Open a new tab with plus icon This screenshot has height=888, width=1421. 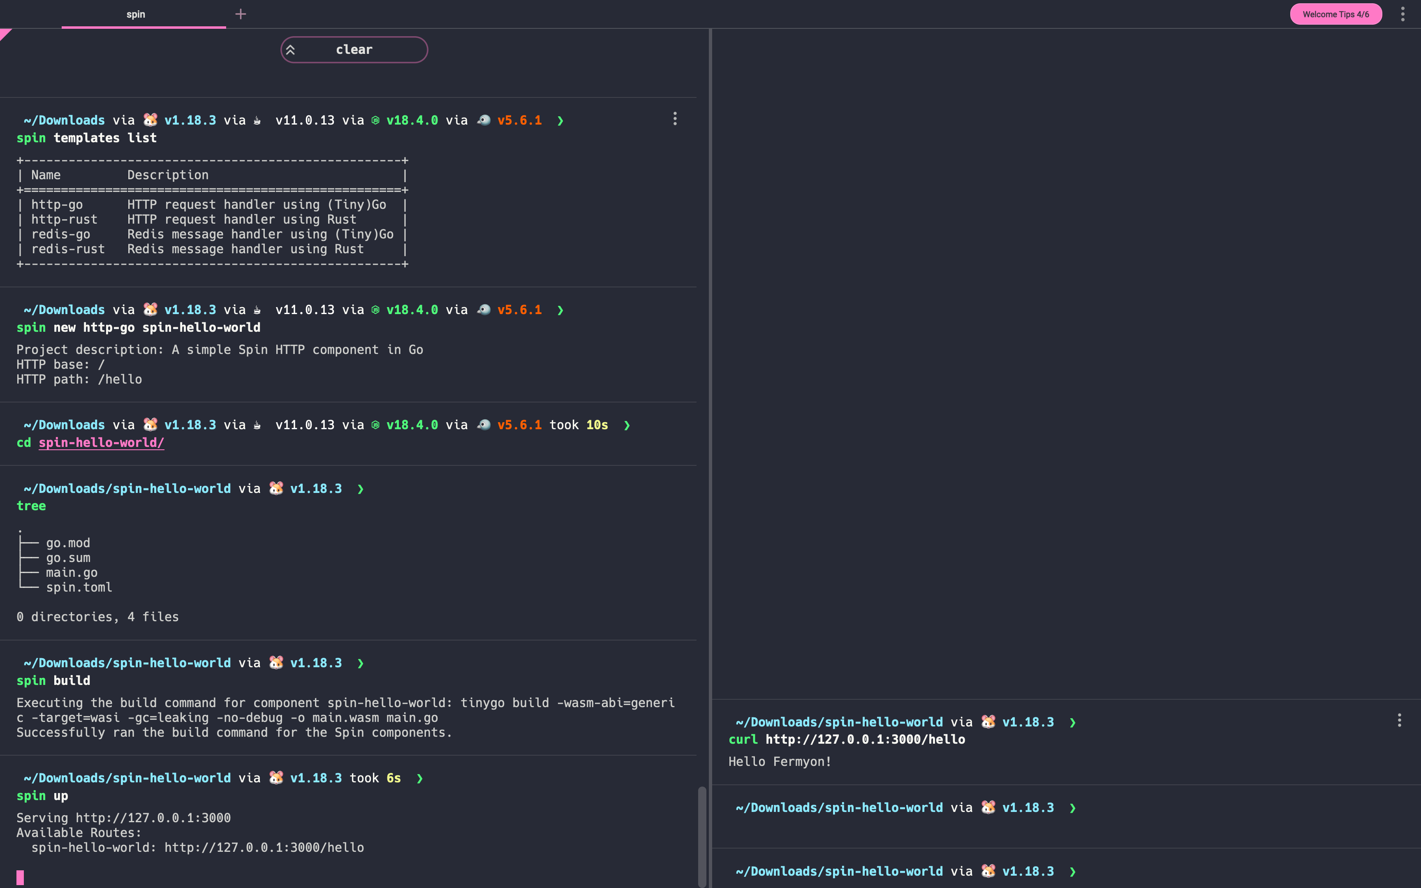tap(241, 14)
